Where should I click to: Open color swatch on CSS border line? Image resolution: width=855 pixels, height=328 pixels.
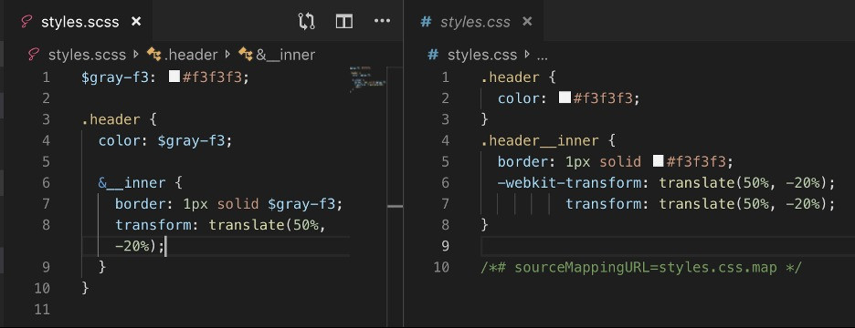(x=659, y=161)
